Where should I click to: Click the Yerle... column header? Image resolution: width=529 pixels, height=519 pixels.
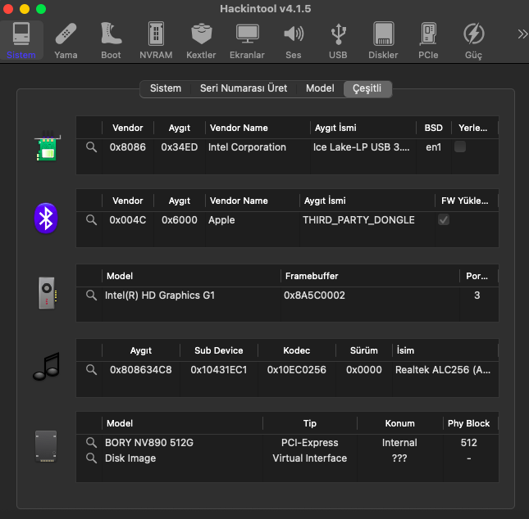(473, 128)
